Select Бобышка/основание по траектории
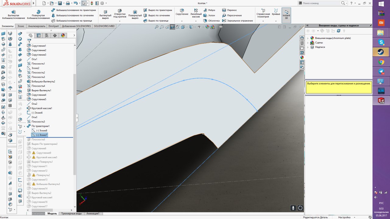This screenshot has width=390, height=219. tap(73, 10)
